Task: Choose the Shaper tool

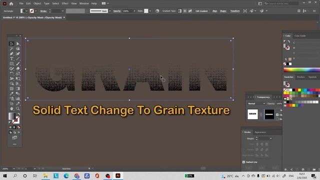Action: click(x=11, y=69)
